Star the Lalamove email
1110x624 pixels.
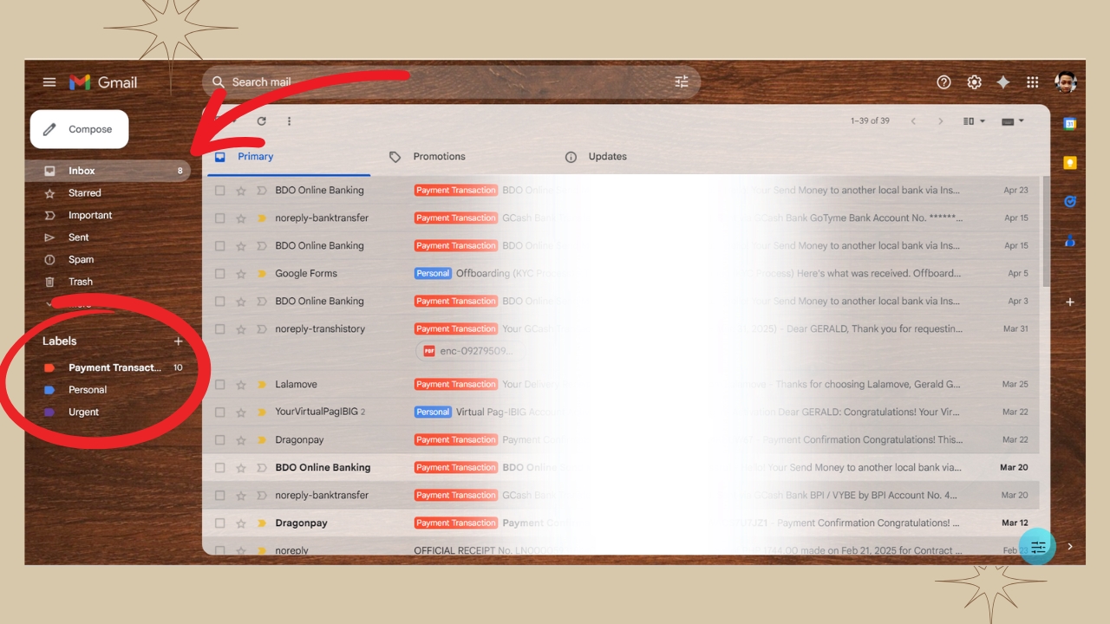click(x=241, y=384)
